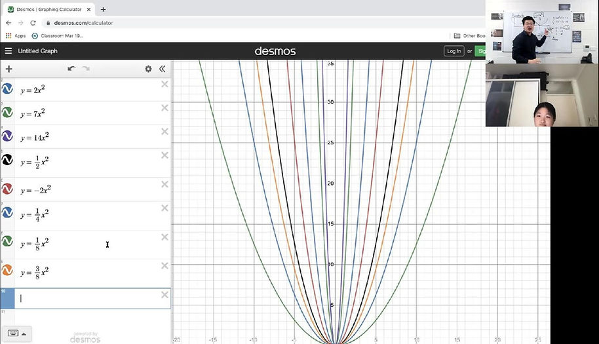Edit the y = ¼x² expression text

(x=35, y=215)
